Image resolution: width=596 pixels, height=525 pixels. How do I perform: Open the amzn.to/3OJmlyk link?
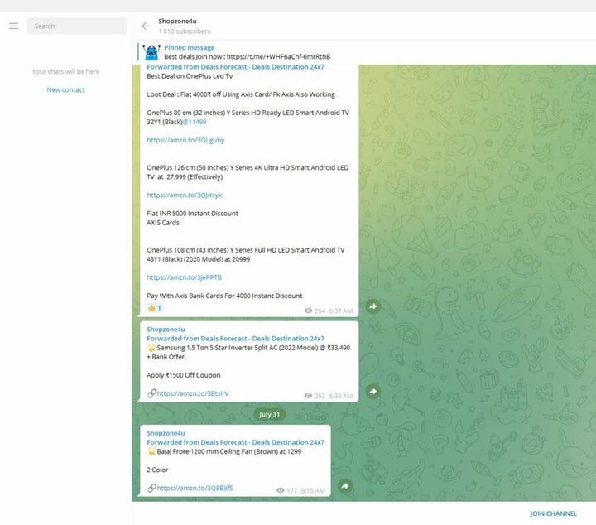click(x=184, y=195)
